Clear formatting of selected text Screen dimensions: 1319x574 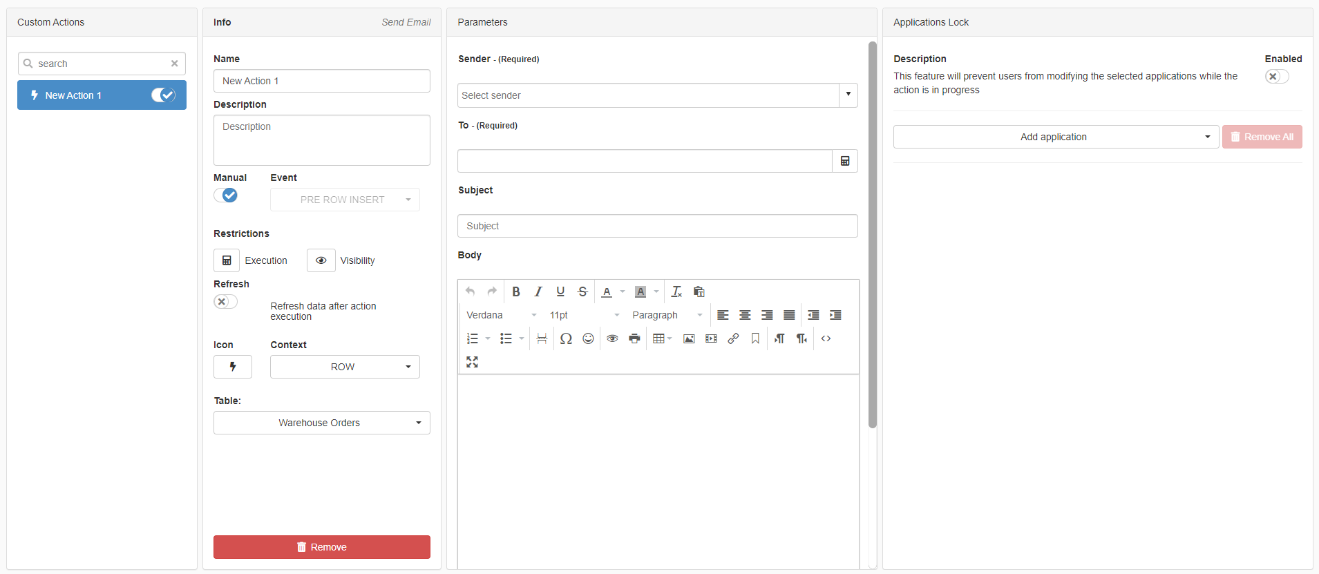(676, 291)
